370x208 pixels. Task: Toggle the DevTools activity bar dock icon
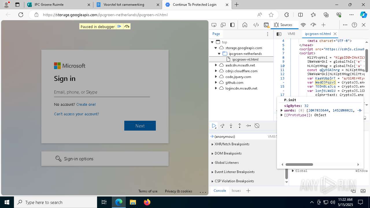click(232, 25)
